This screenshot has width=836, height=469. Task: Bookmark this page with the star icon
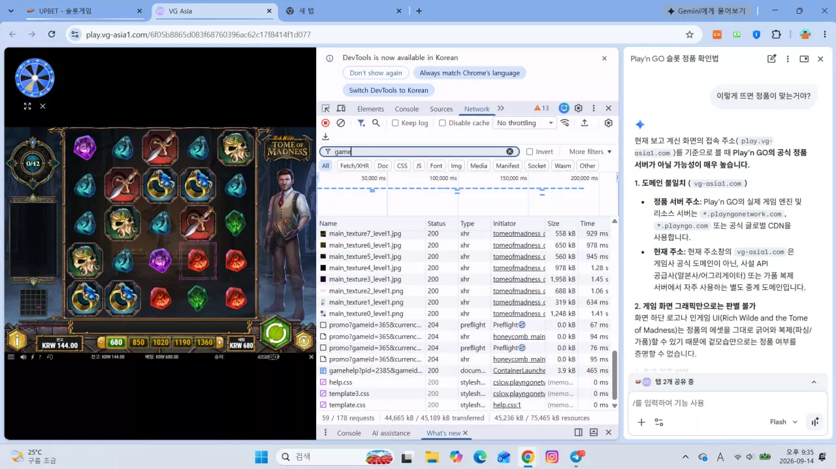click(x=689, y=35)
